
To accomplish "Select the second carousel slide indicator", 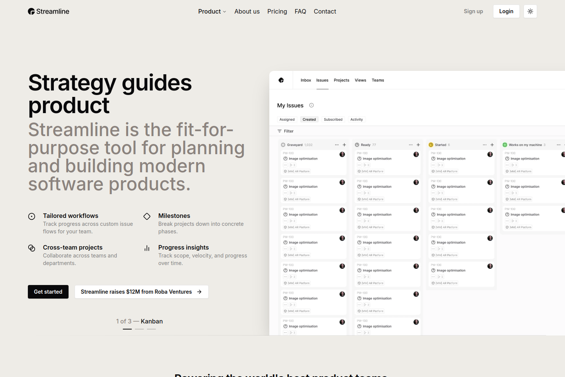I will [x=139, y=329].
